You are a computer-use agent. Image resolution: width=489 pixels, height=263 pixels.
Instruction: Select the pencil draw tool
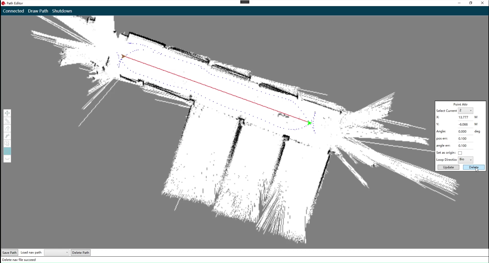[x=7, y=121]
